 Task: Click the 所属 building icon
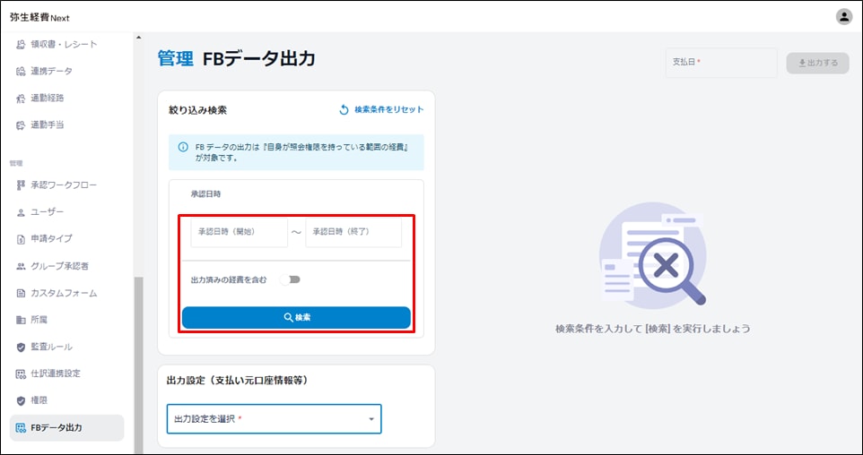coord(21,320)
